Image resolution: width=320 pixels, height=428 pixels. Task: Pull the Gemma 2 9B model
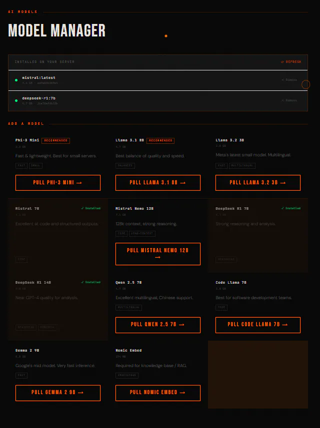pyautogui.click(x=58, y=393)
